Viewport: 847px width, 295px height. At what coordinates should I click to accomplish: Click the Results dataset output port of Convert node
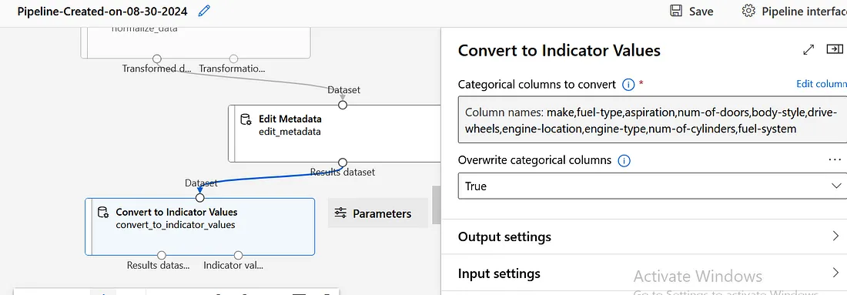coord(162,255)
